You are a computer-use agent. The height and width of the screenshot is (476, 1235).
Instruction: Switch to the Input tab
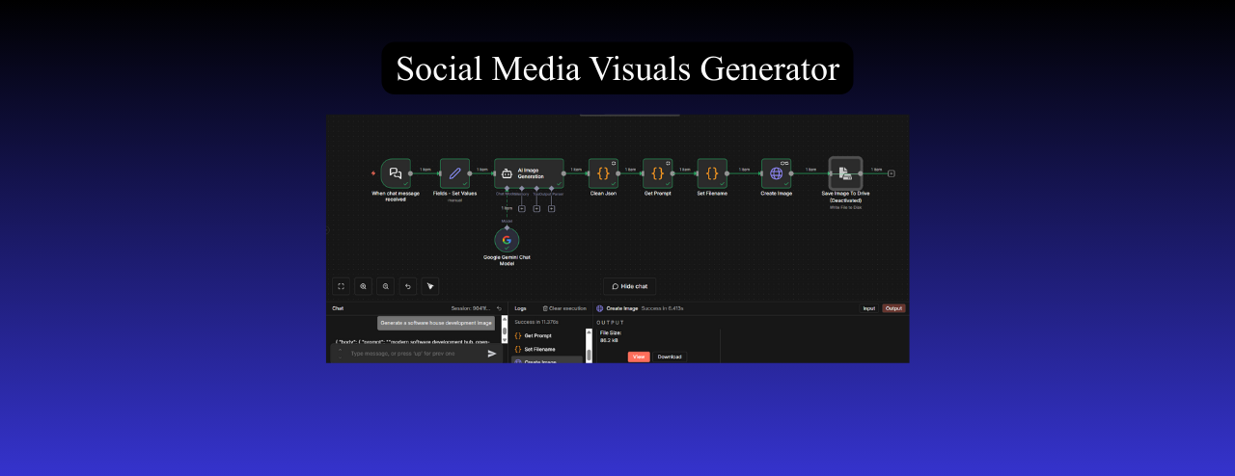[x=868, y=308]
